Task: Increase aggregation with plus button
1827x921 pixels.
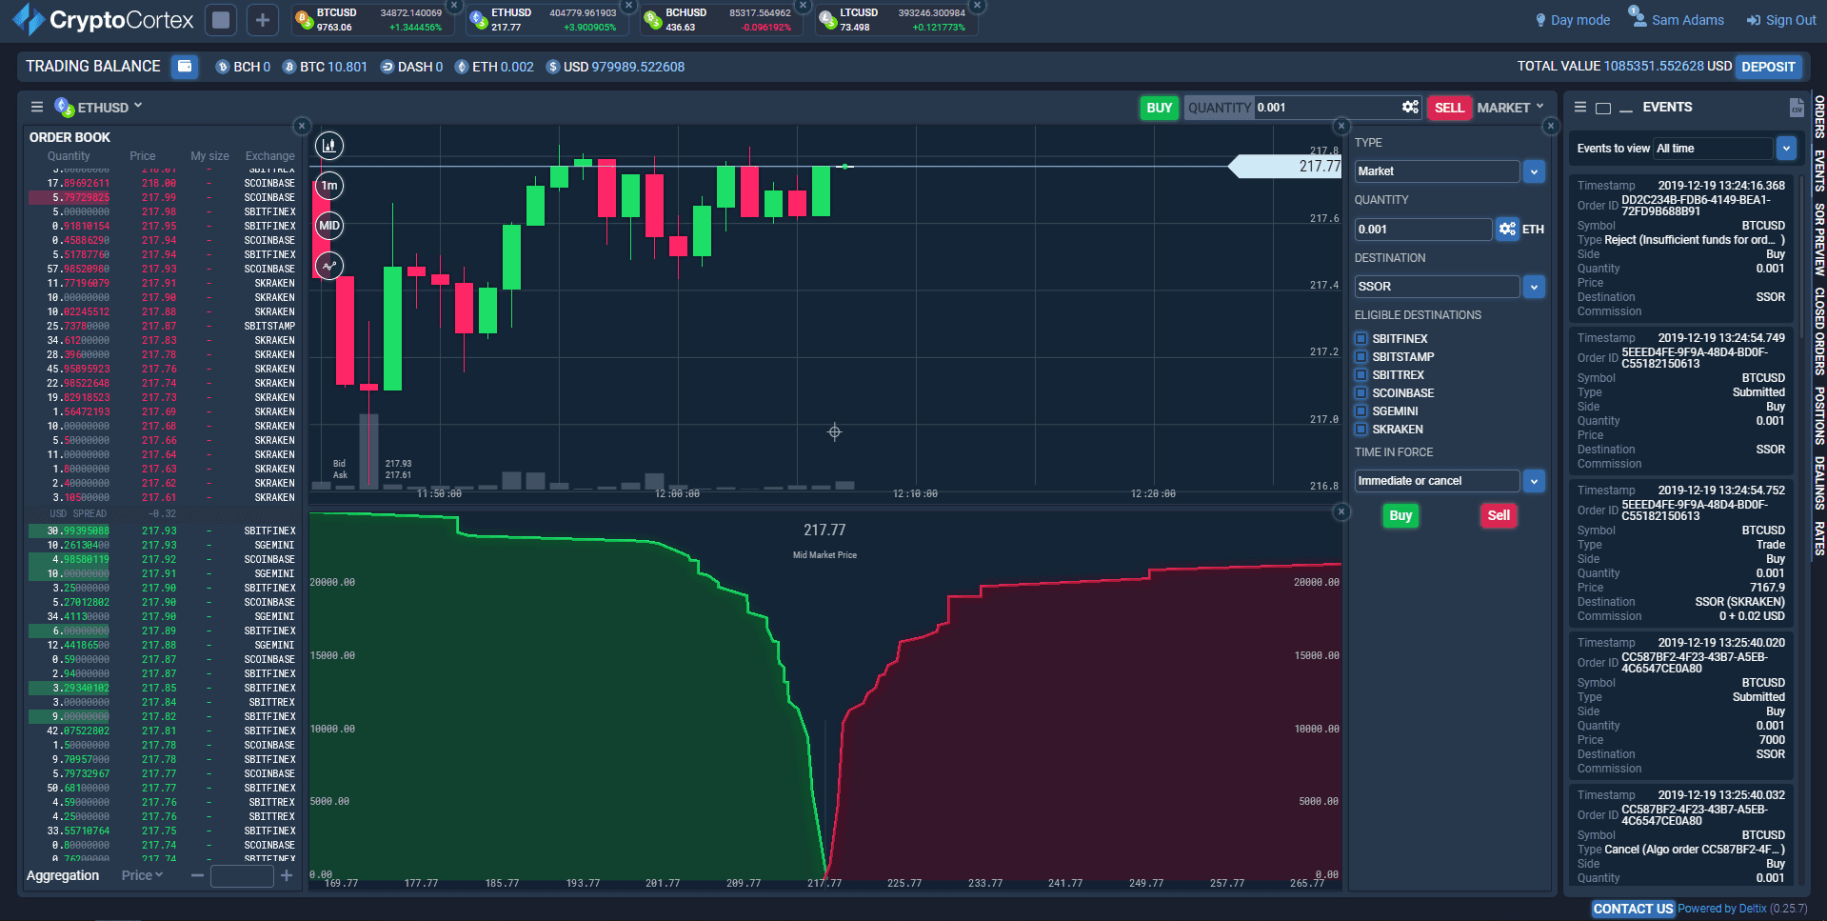Action: (287, 875)
